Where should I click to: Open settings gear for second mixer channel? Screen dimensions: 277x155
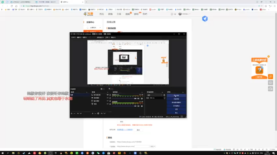[142, 106]
